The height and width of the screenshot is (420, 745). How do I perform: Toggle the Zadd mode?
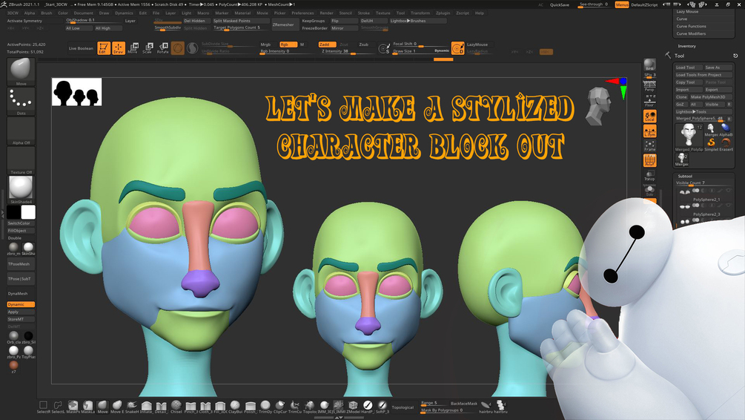click(327, 45)
